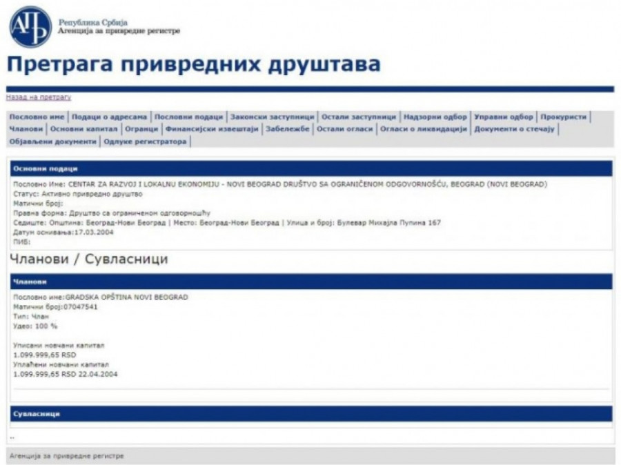Image resolution: width=621 pixels, height=465 pixels.
Task: Open the 'Огранци' tab
Action: point(141,129)
